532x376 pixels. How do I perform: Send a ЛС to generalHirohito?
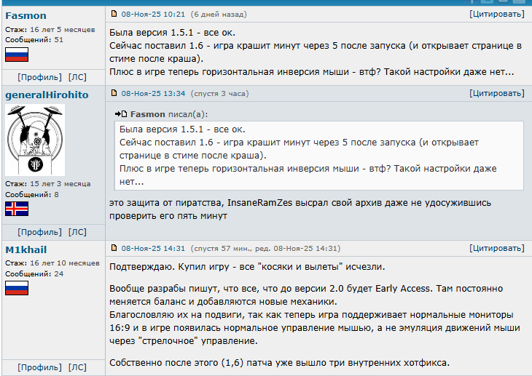[77, 232]
